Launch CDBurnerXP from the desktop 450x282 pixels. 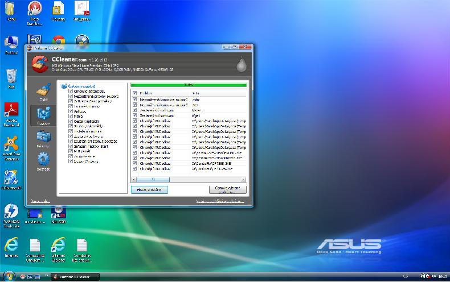(11, 180)
